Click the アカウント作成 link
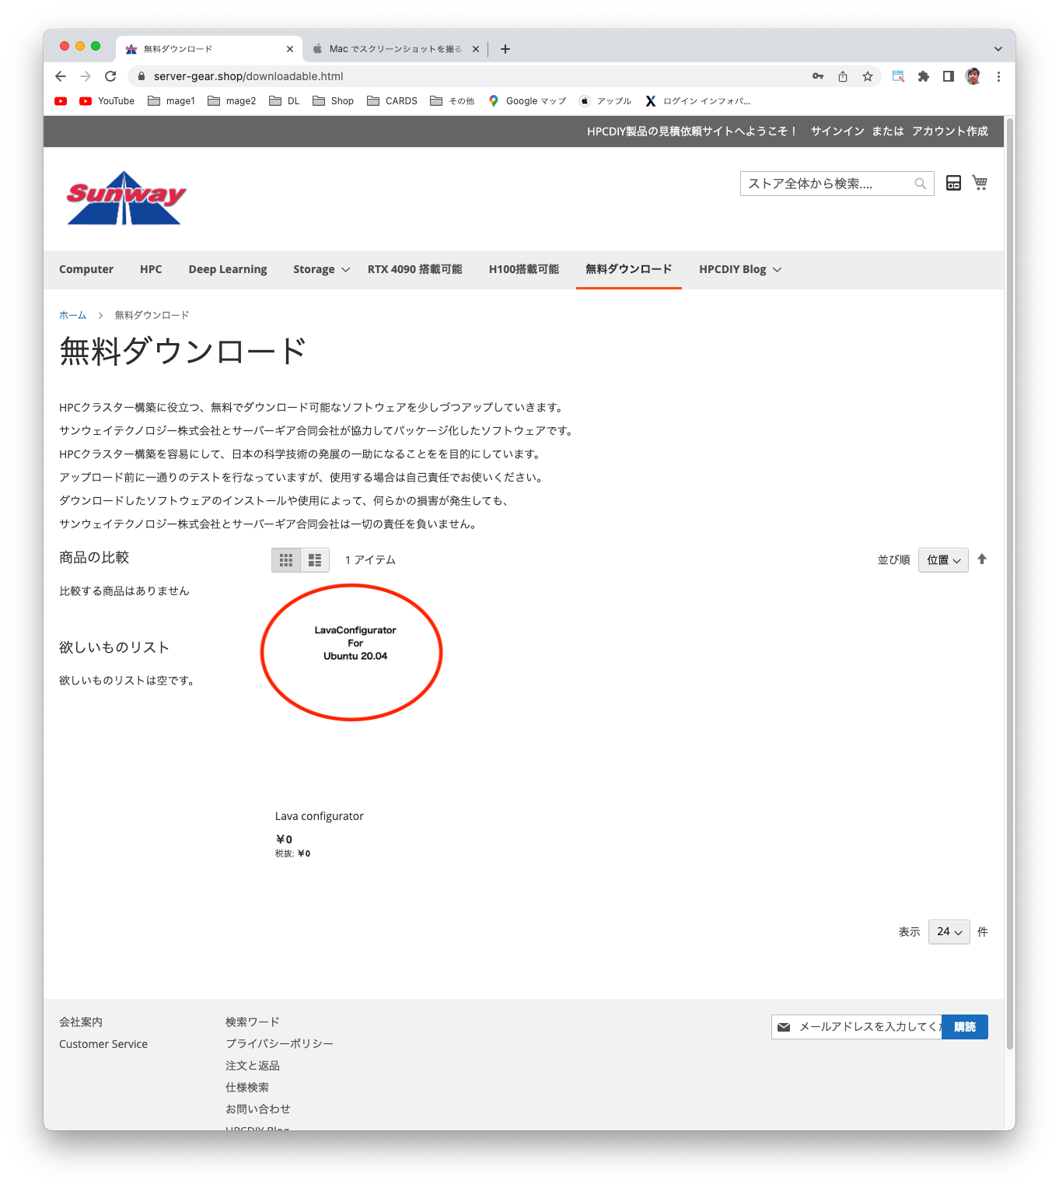 950,131
